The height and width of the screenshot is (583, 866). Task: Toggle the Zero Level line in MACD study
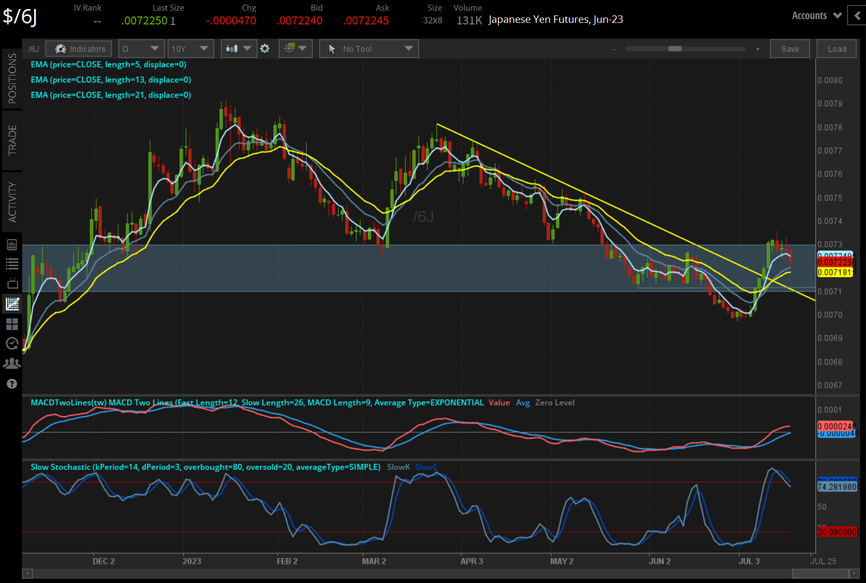(x=555, y=402)
